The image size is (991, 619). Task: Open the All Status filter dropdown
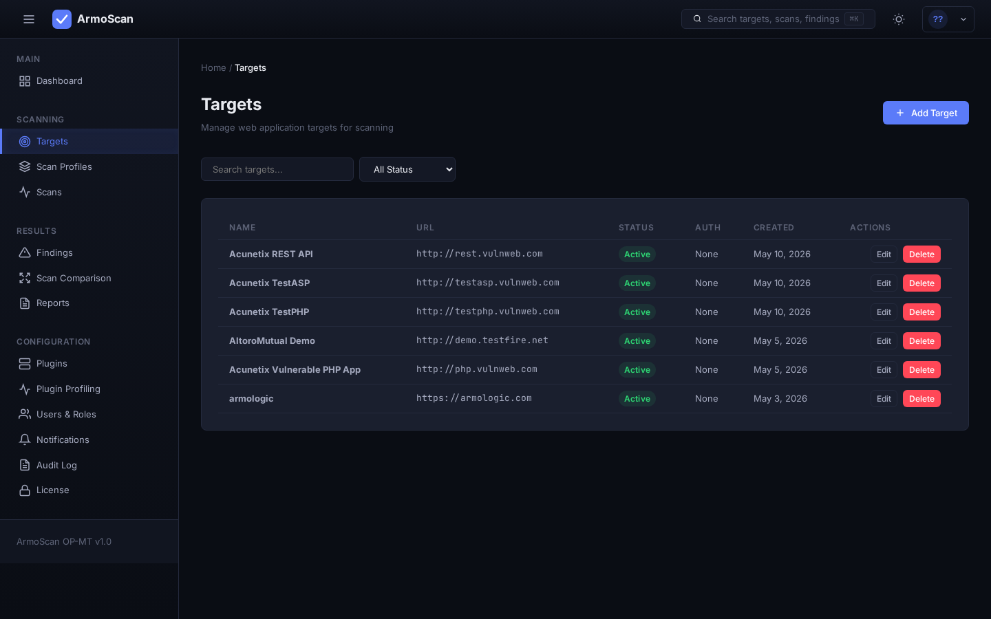407,169
